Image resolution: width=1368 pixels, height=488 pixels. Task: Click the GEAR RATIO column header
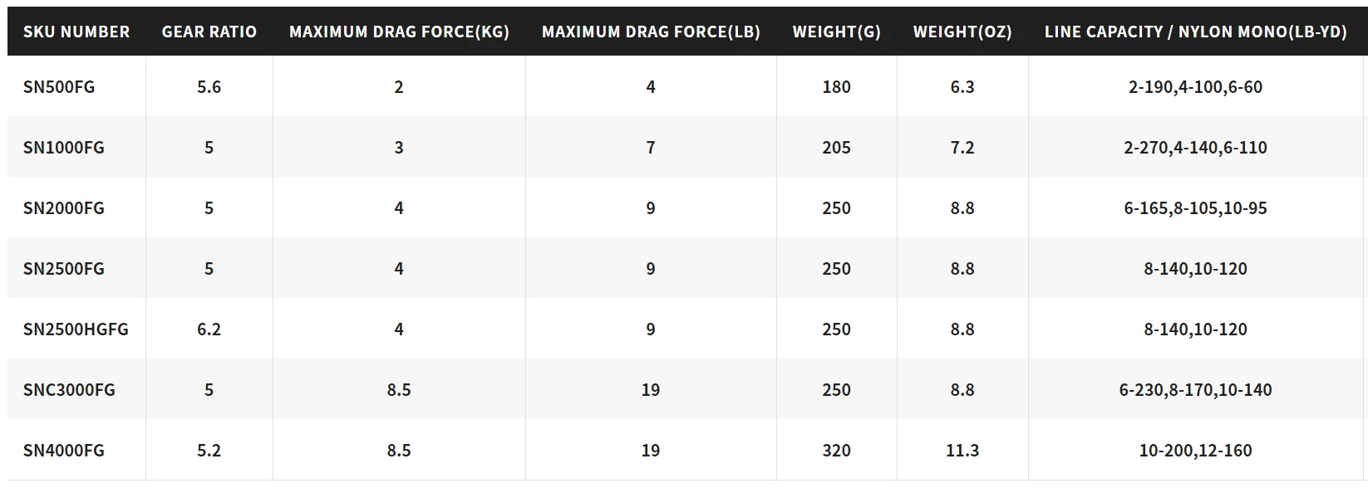[209, 32]
